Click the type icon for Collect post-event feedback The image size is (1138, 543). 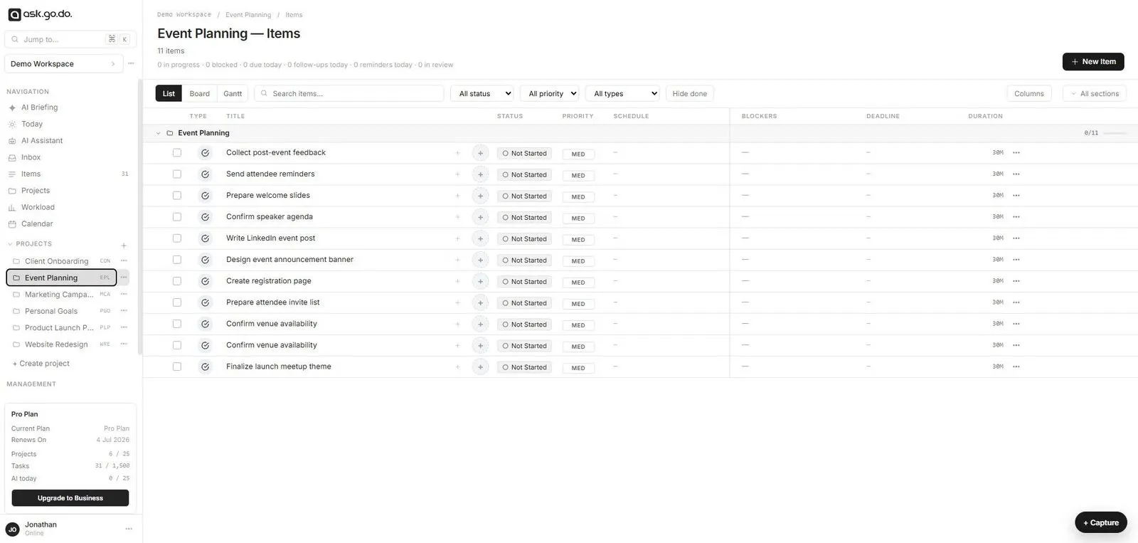coord(205,153)
